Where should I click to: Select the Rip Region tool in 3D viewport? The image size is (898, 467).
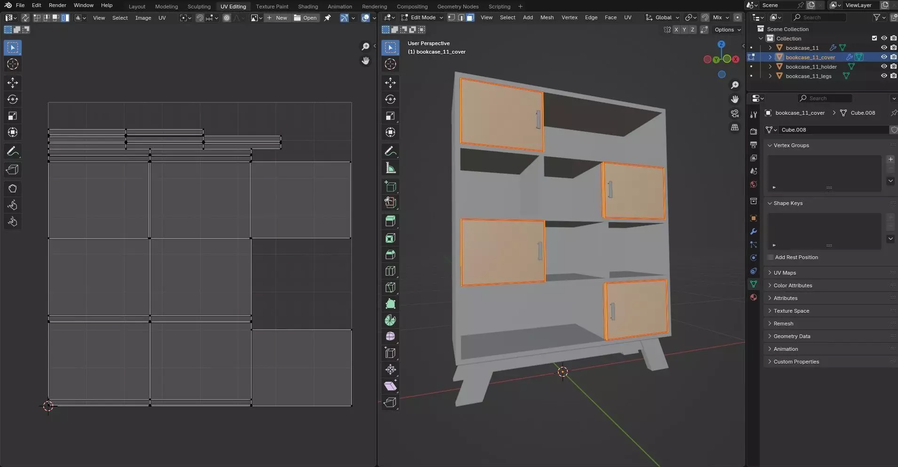pos(390,402)
